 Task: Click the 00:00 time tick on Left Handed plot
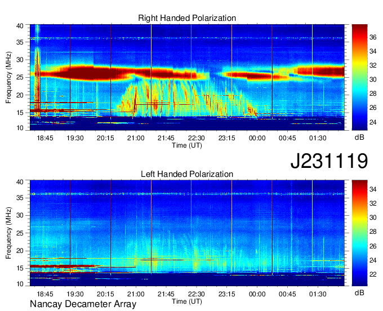(257, 294)
